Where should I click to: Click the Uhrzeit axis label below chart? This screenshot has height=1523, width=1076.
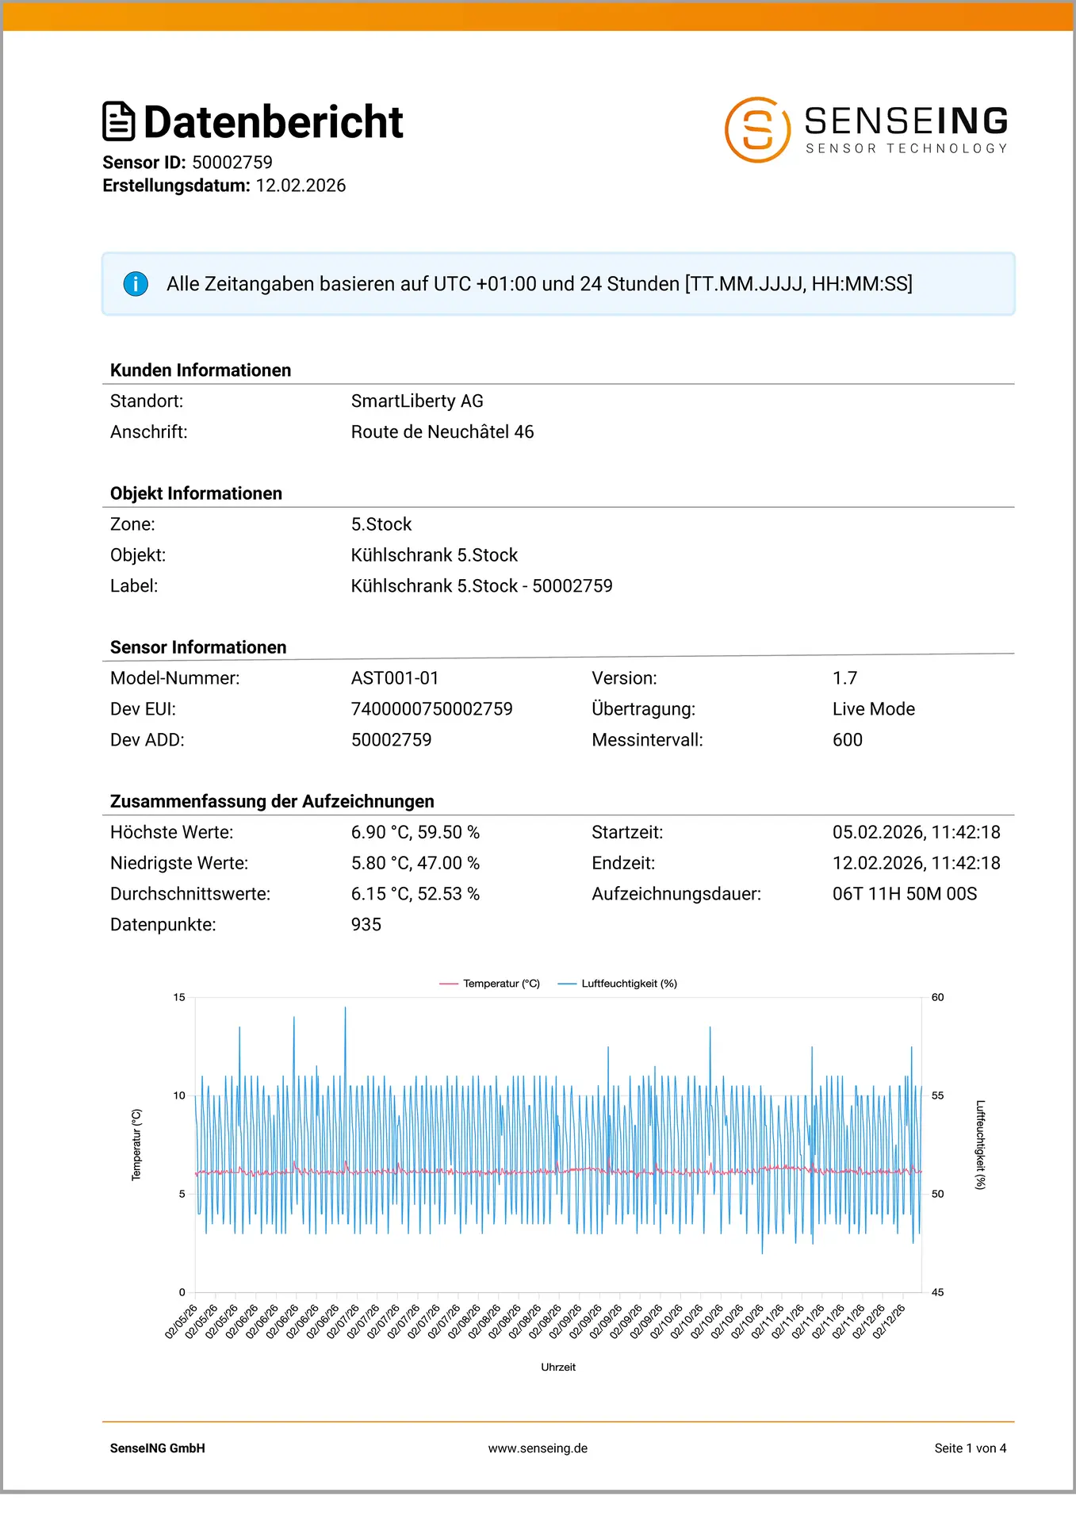[558, 1367]
